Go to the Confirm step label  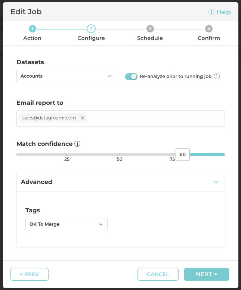click(209, 38)
